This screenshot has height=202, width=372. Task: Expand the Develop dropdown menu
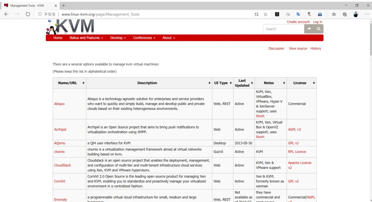coord(118,38)
